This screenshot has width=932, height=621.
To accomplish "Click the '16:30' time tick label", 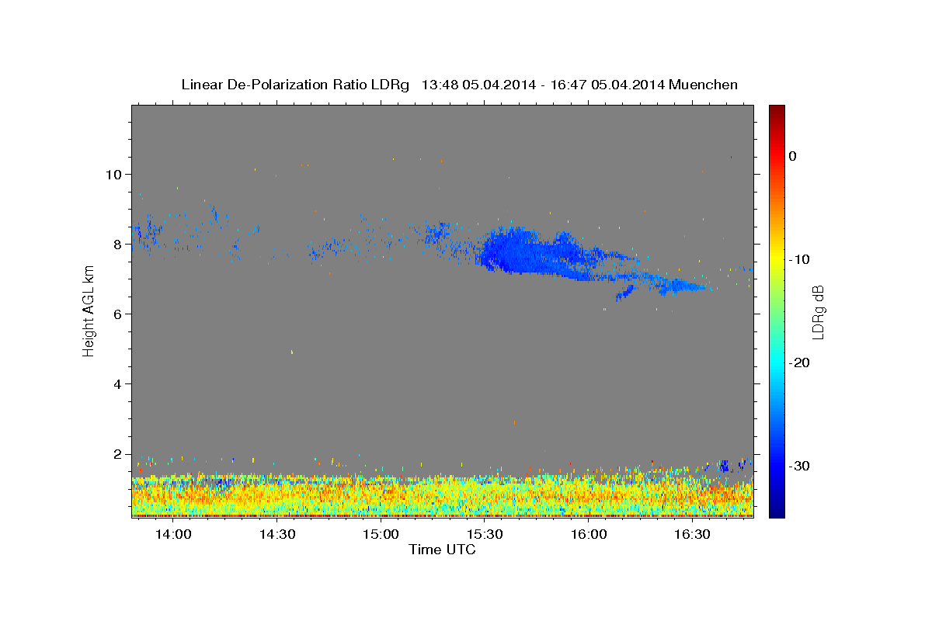I will pyautogui.click(x=693, y=535).
